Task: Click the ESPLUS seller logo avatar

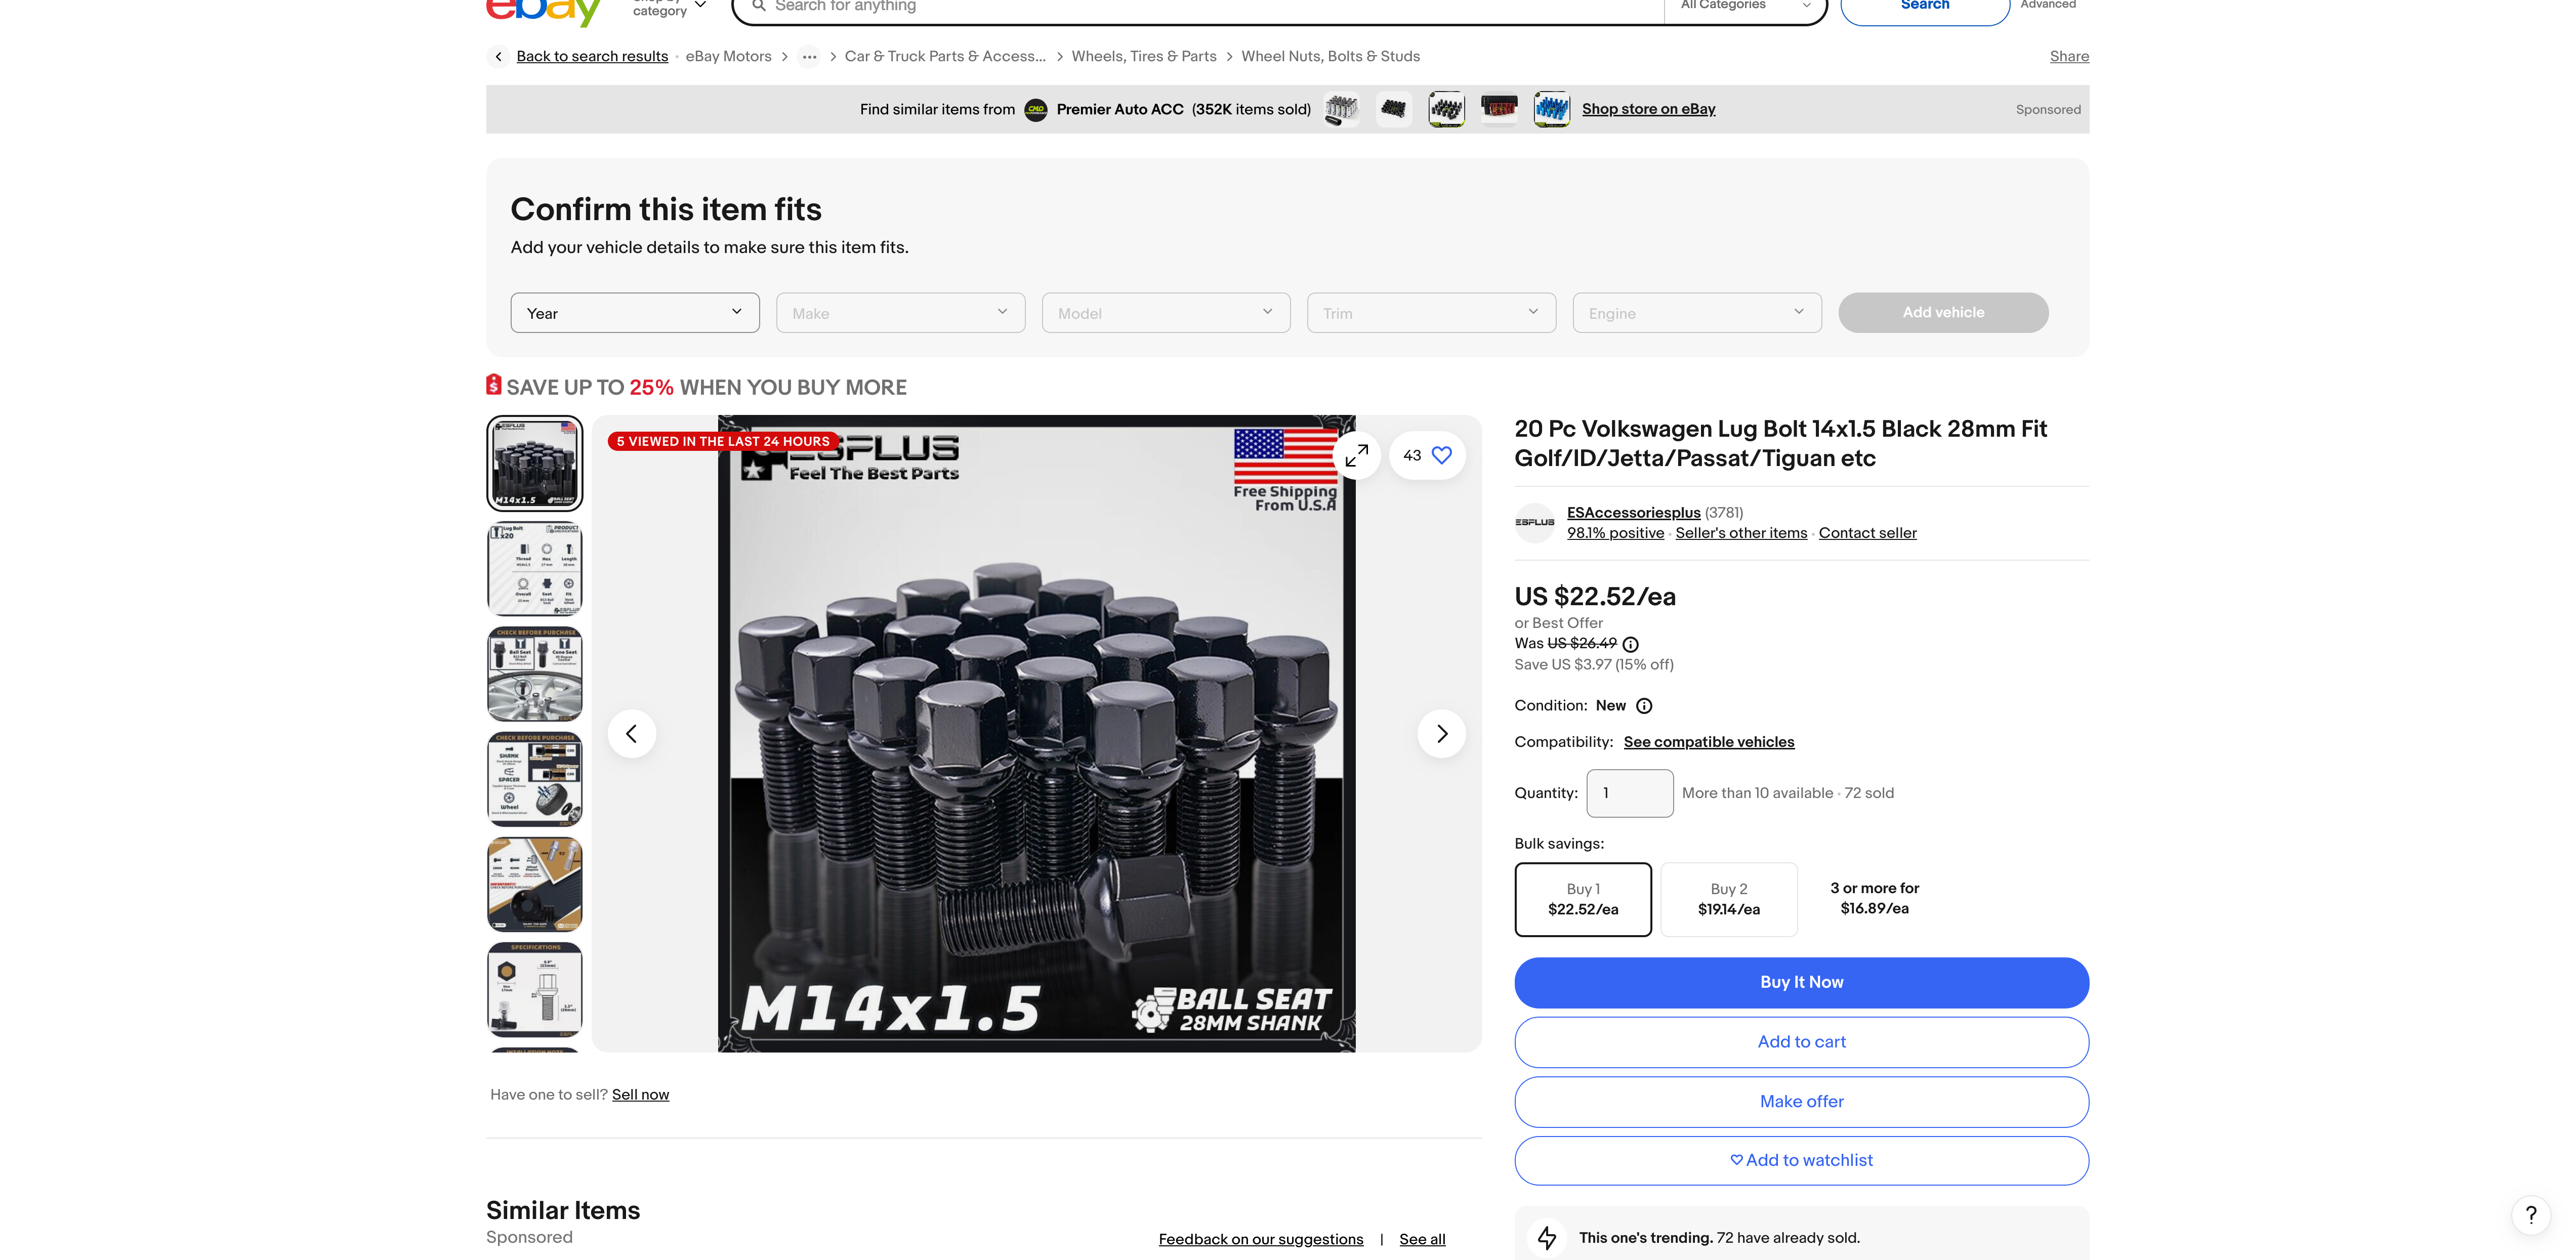Action: [x=1534, y=523]
